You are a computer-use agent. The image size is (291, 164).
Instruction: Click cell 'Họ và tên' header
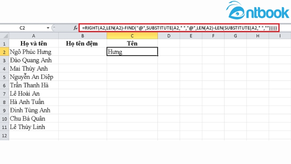(34, 43)
